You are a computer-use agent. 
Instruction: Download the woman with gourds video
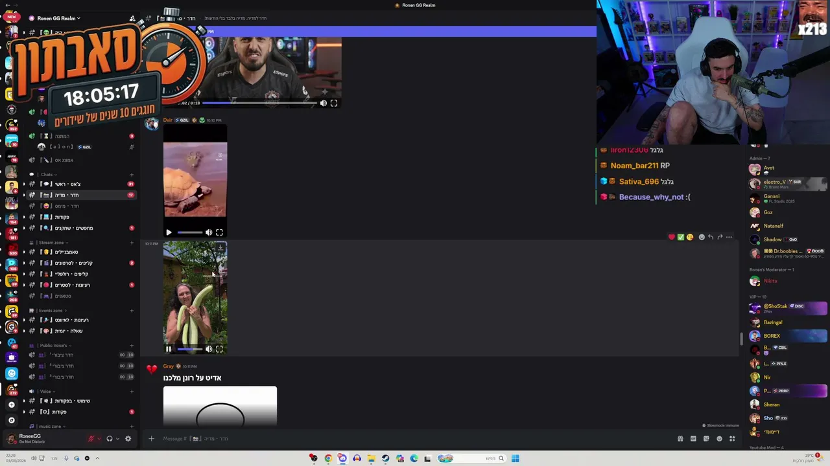(220, 247)
